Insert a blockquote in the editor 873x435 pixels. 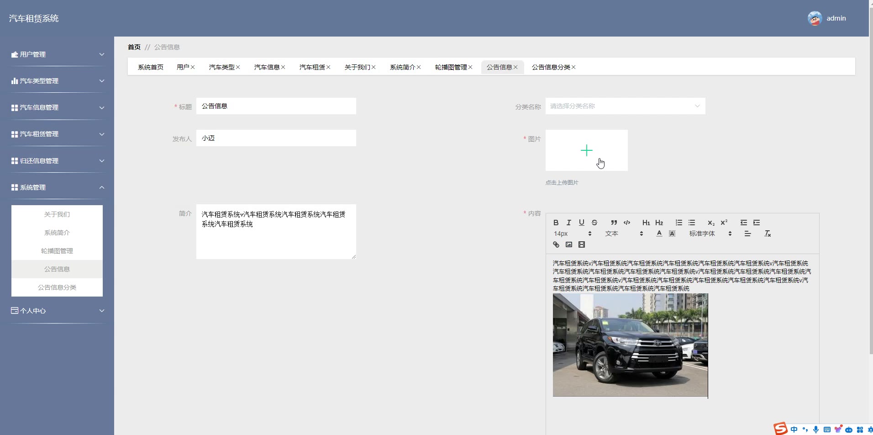point(614,223)
